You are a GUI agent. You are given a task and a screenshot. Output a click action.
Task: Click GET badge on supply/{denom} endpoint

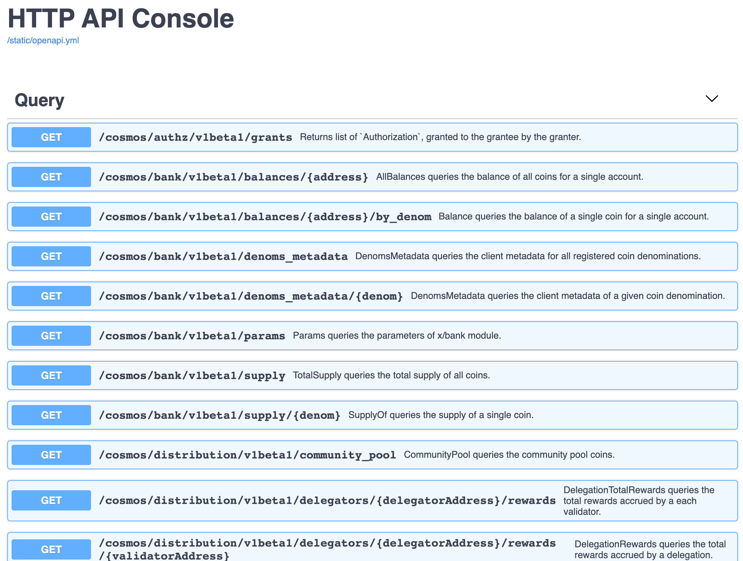[51, 415]
